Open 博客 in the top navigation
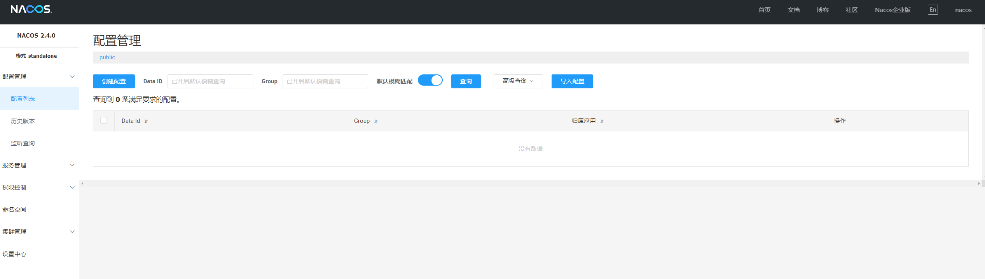The image size is (985, 279). coord(823,10)
